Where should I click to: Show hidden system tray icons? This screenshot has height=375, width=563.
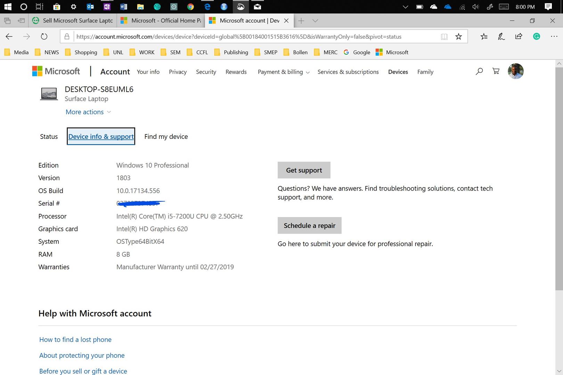pos(405,7)
